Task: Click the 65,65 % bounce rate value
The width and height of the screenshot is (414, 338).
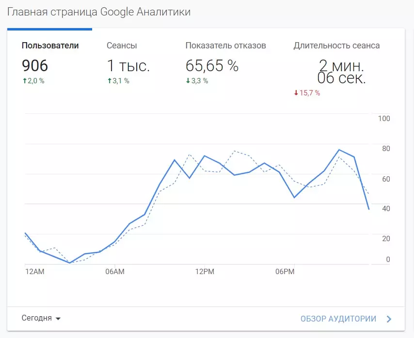Action: pos(212,65)
